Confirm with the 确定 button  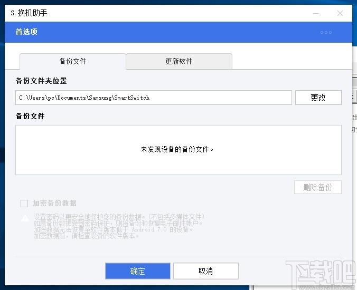point(138,271)
